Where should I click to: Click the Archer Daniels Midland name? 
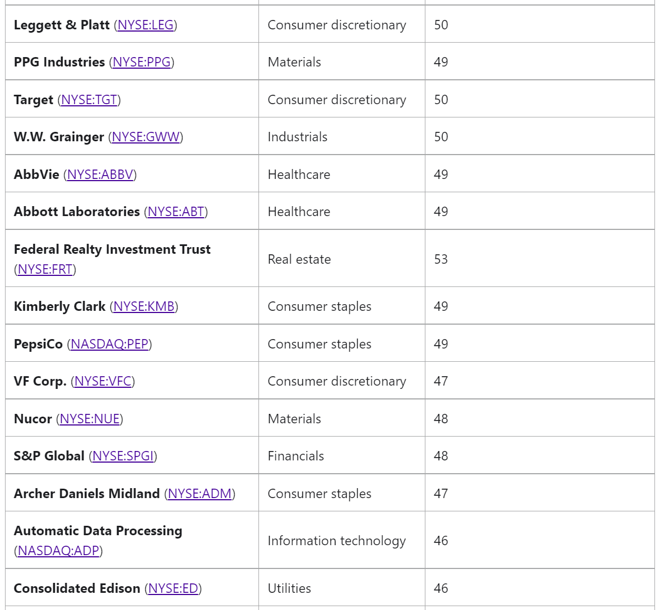pyautogui.click(x=87, y=494)
